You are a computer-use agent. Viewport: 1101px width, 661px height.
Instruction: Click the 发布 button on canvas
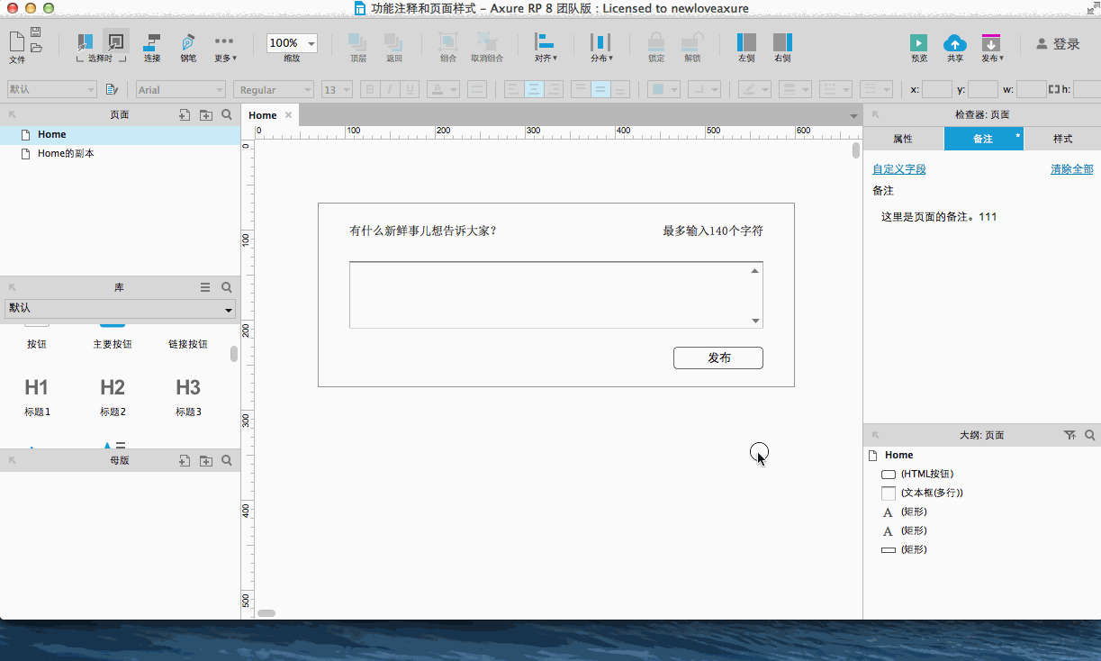click(718, 358)
